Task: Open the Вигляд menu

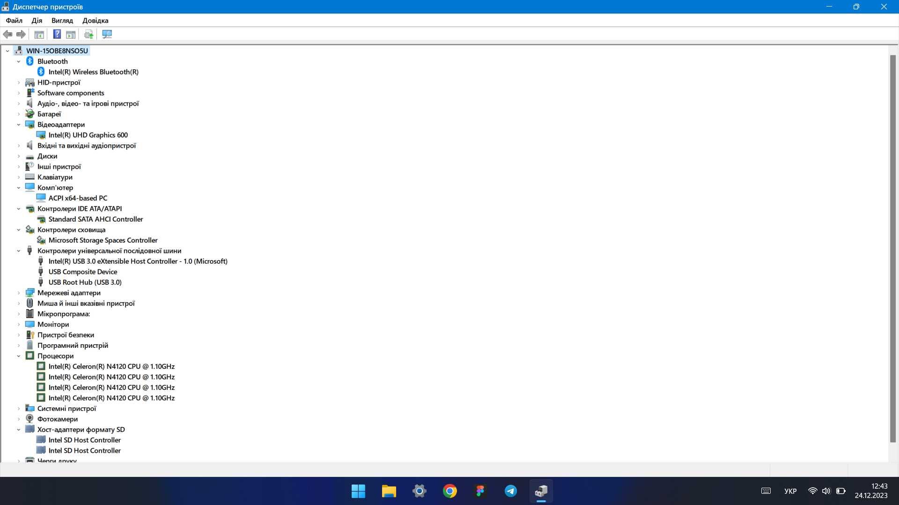Action: (x=62, y=21)
